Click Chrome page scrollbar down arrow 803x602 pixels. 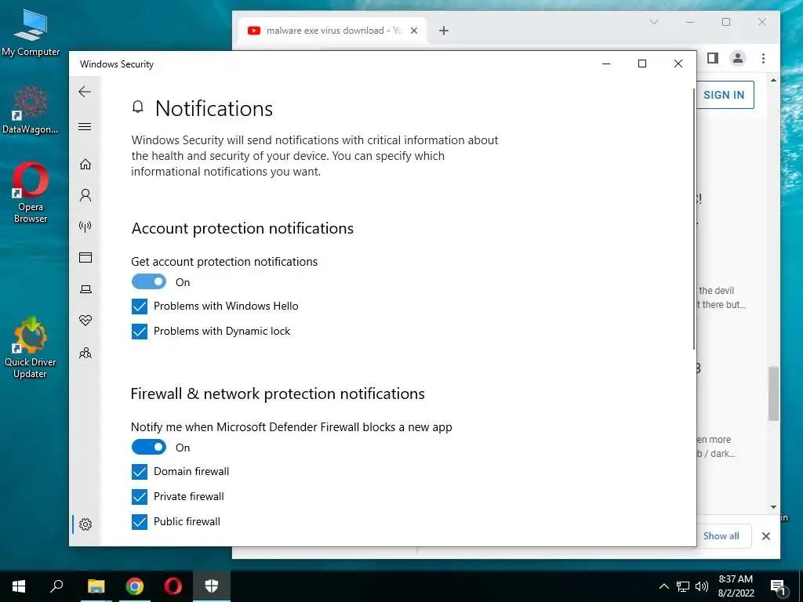point(773,507)
